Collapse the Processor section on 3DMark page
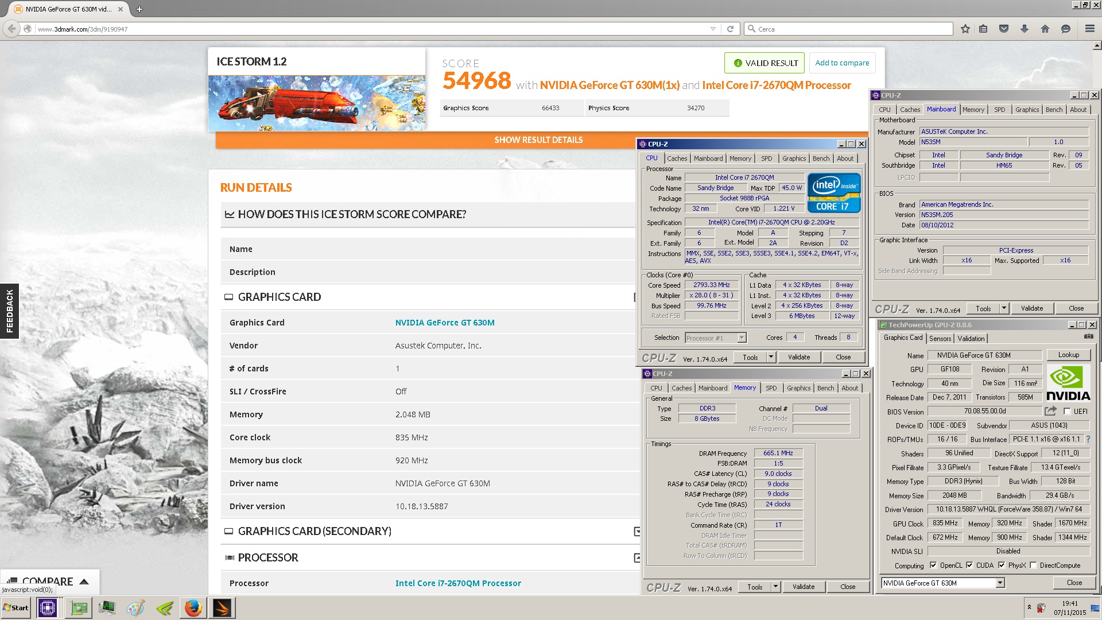Image resolution: width=1102 pixels, height=620 pixels. pyautogui.click(x=637, y=558)
